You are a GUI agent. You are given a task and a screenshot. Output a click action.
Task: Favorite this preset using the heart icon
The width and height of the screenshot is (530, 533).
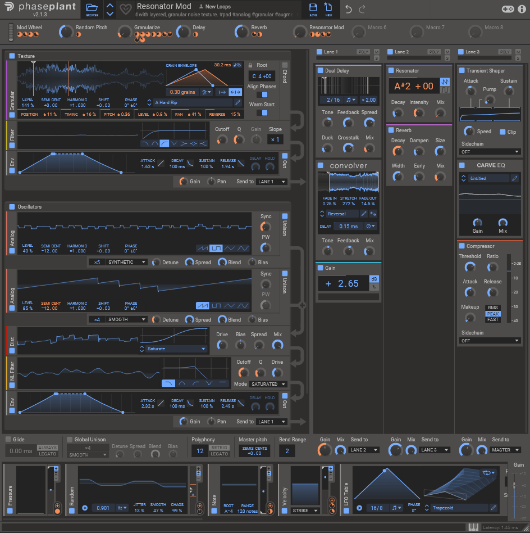pyautogui.click(x=127, y=8)
